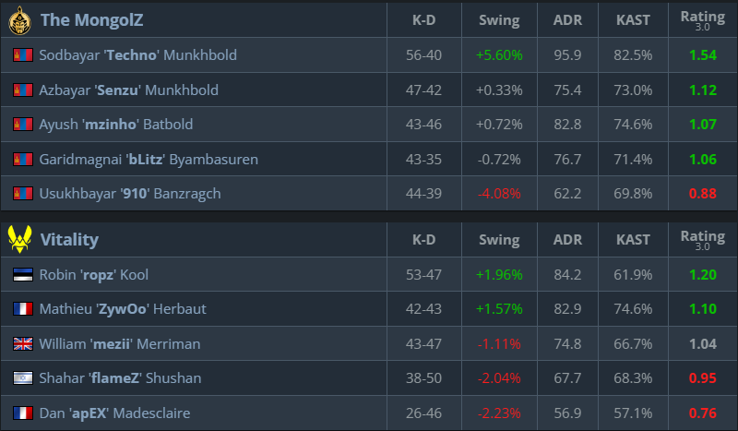Click The MongolZ team logo icon
This screenshot has width=738, height=431.
(21, 19)
